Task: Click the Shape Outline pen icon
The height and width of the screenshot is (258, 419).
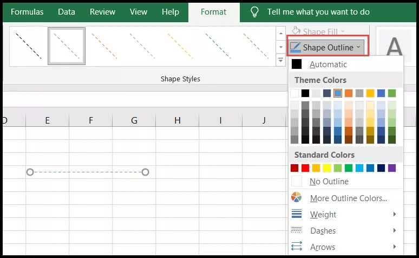Action: coord(295,47)
